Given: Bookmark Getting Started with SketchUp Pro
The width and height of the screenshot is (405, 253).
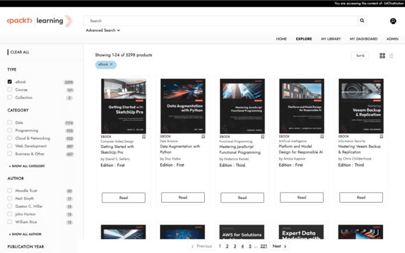Looking at the screenshot, I should coord(144,136).
